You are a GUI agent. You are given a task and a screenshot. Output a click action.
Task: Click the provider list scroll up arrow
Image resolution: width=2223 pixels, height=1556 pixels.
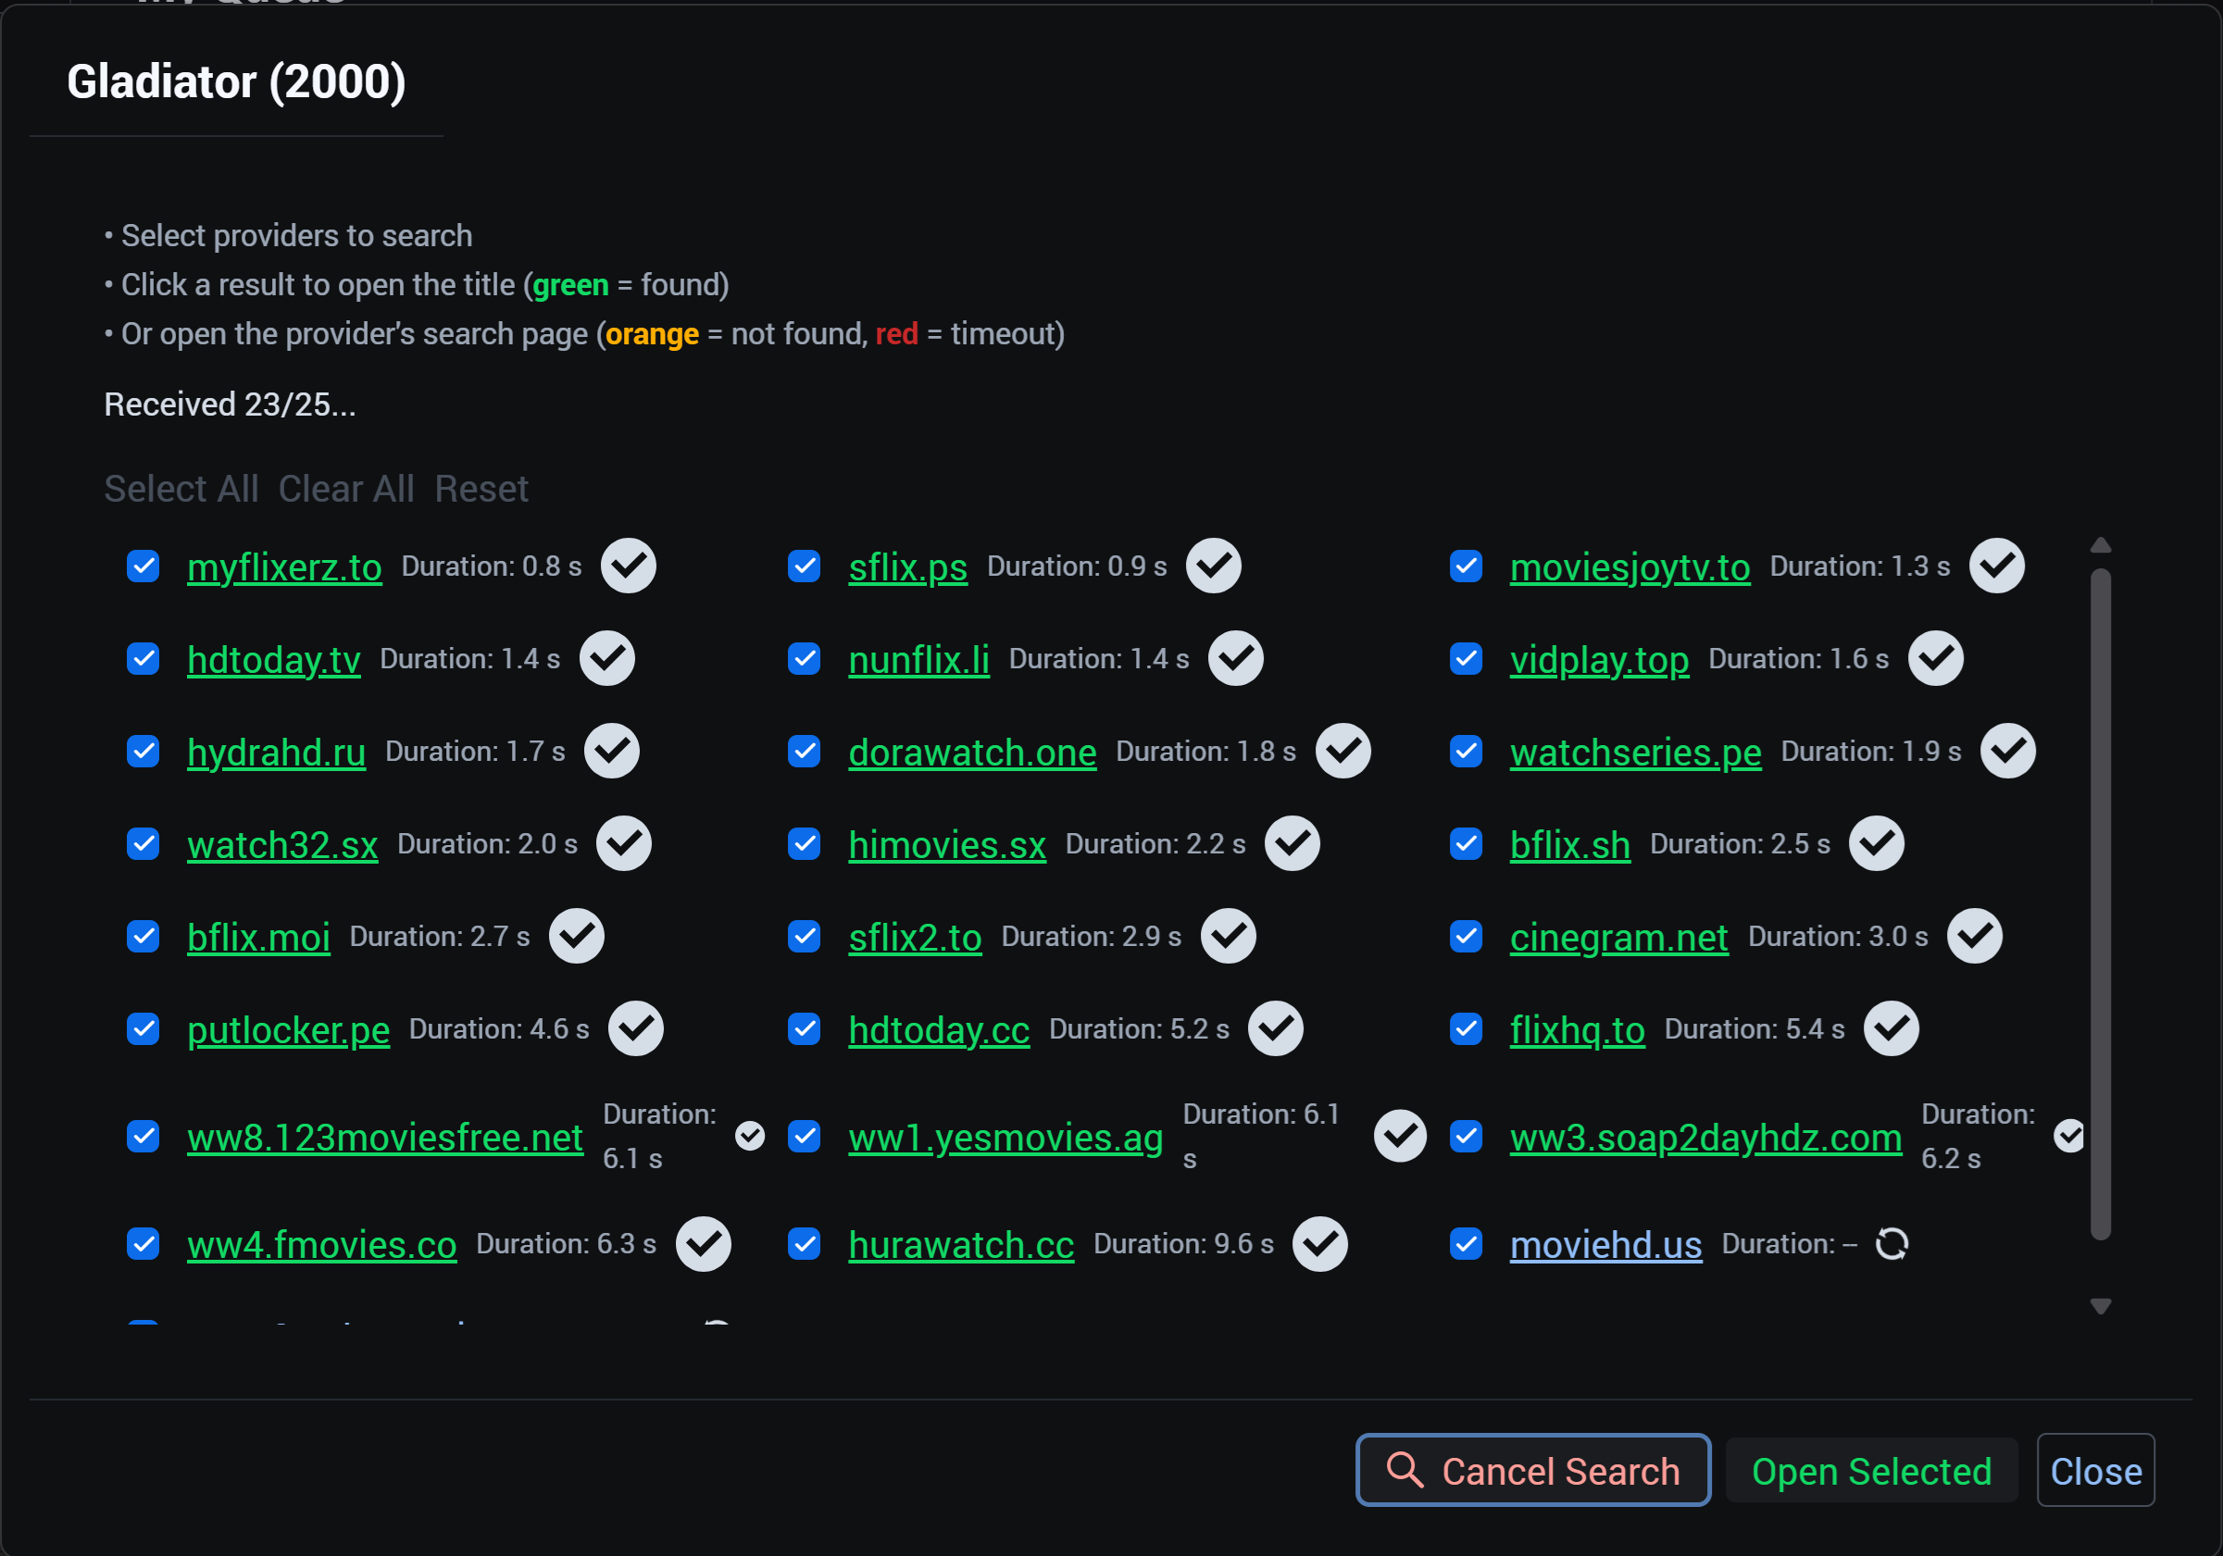click(2100, 545)
